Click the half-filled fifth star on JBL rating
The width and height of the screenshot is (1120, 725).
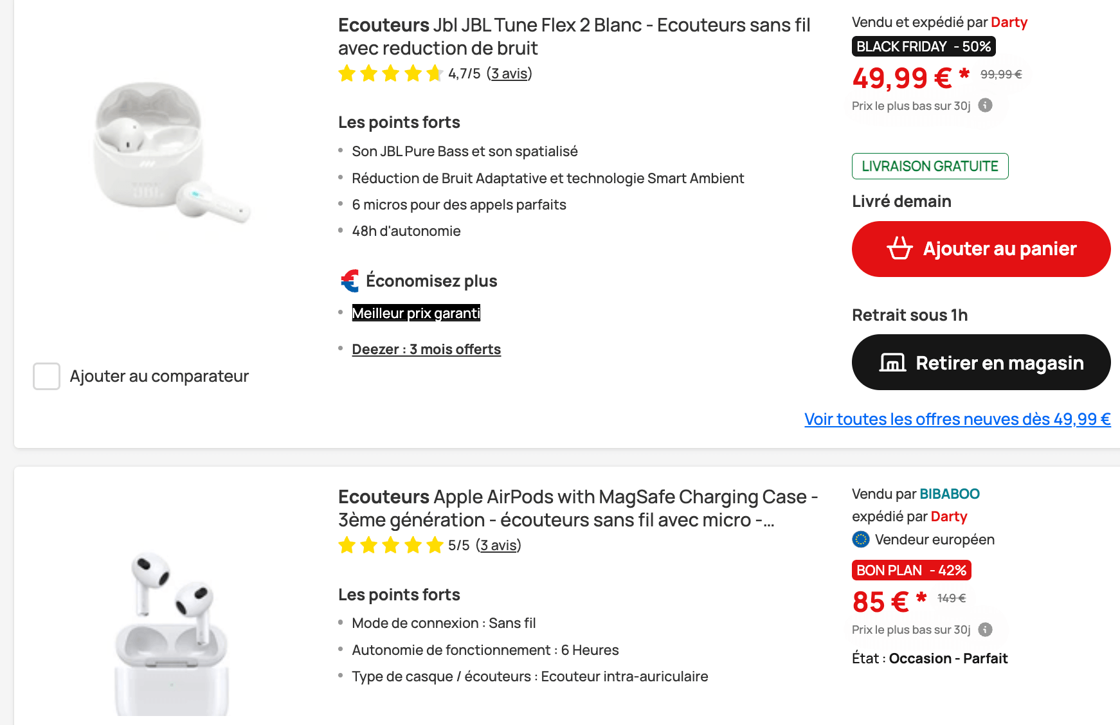[x=435, y=73]
